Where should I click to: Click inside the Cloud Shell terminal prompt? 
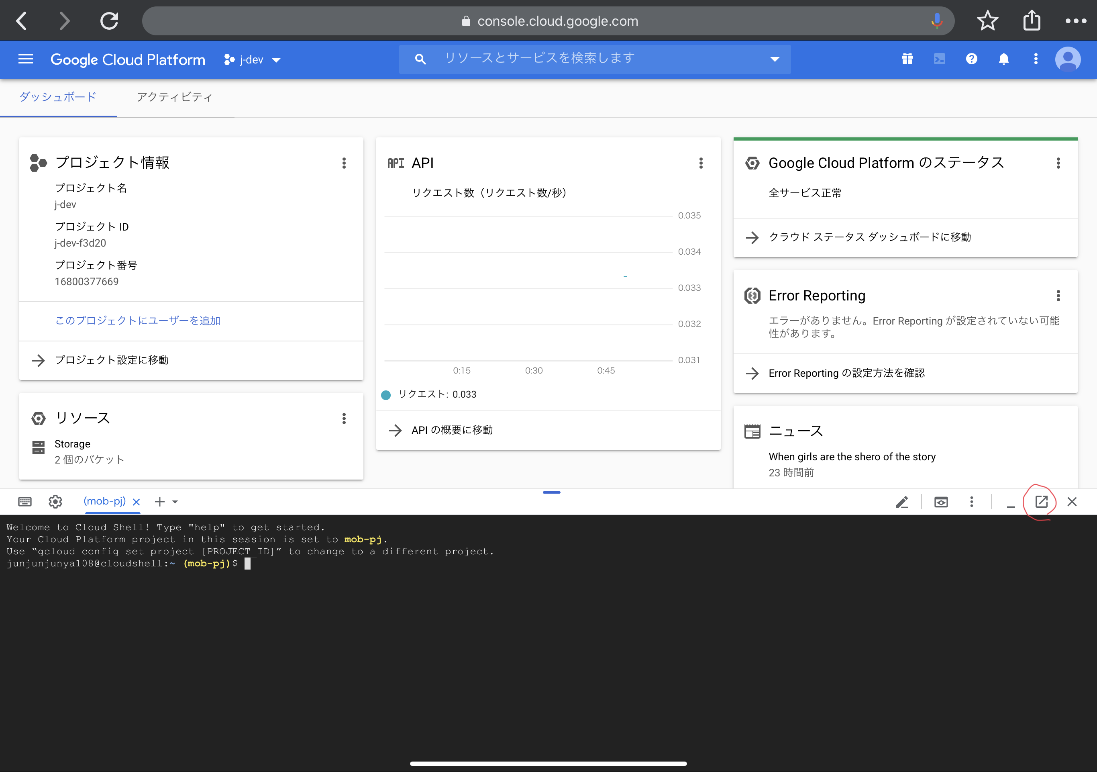(247, 564)
